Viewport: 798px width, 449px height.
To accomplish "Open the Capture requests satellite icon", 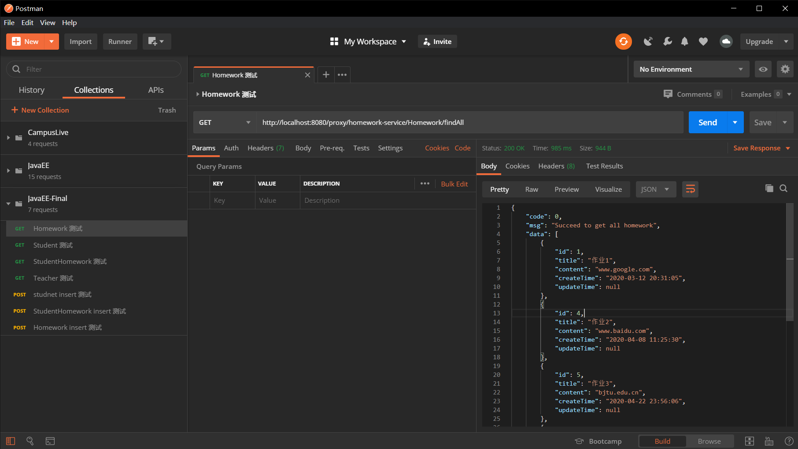I will point(648,41).
